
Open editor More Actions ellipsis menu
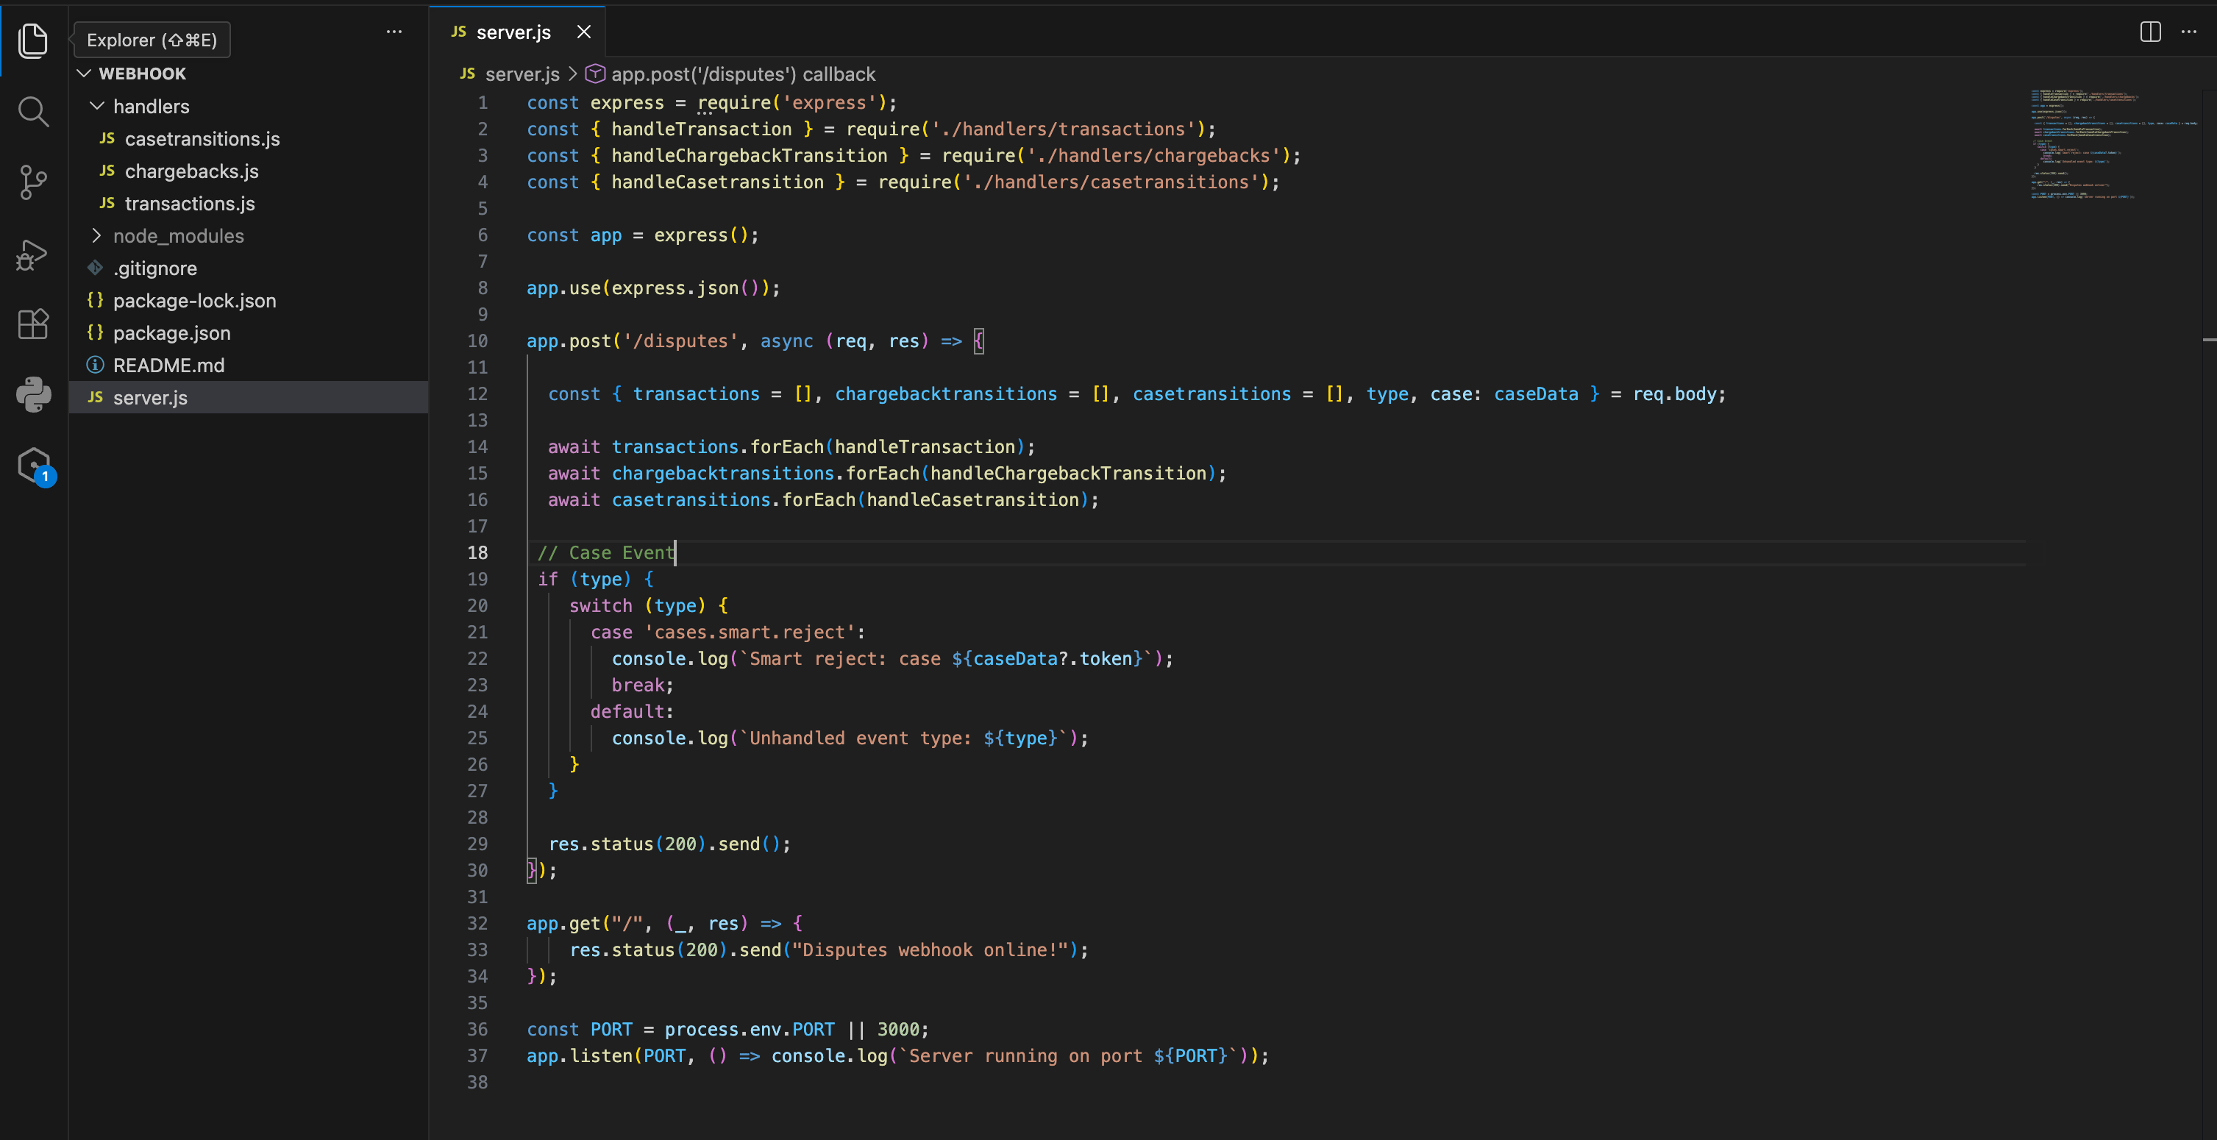pyautogui.click(x=2190, y=32)
